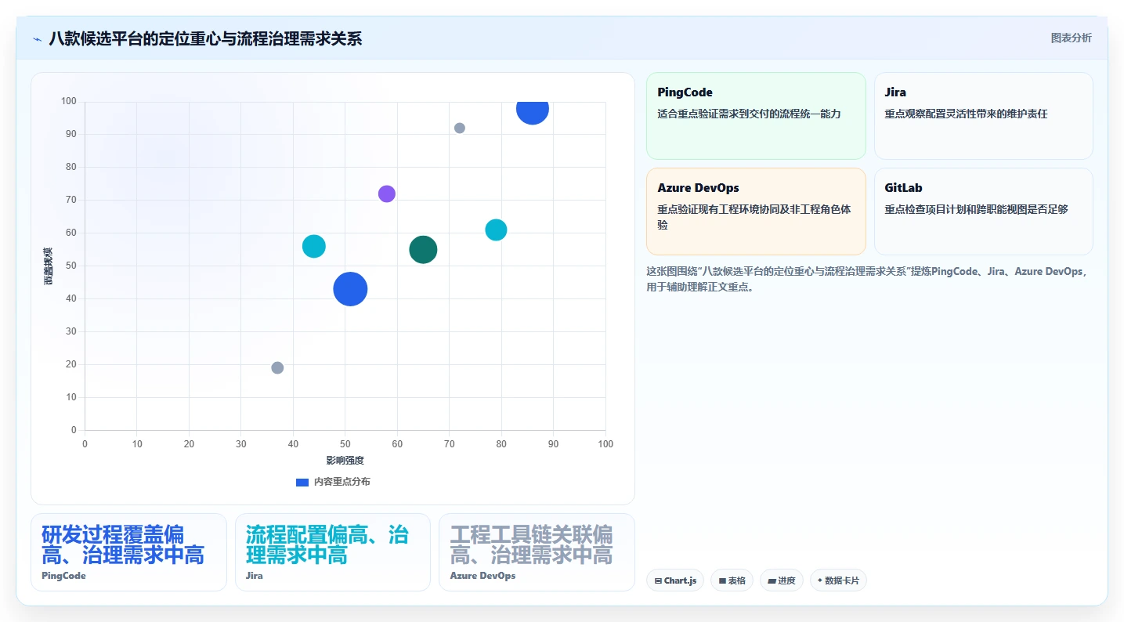Select the cyan bubble near x=44

(313, 246)
